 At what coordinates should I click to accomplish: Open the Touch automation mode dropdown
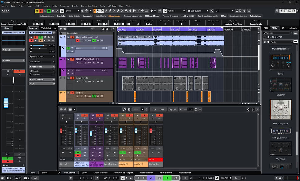click(72, 11)
